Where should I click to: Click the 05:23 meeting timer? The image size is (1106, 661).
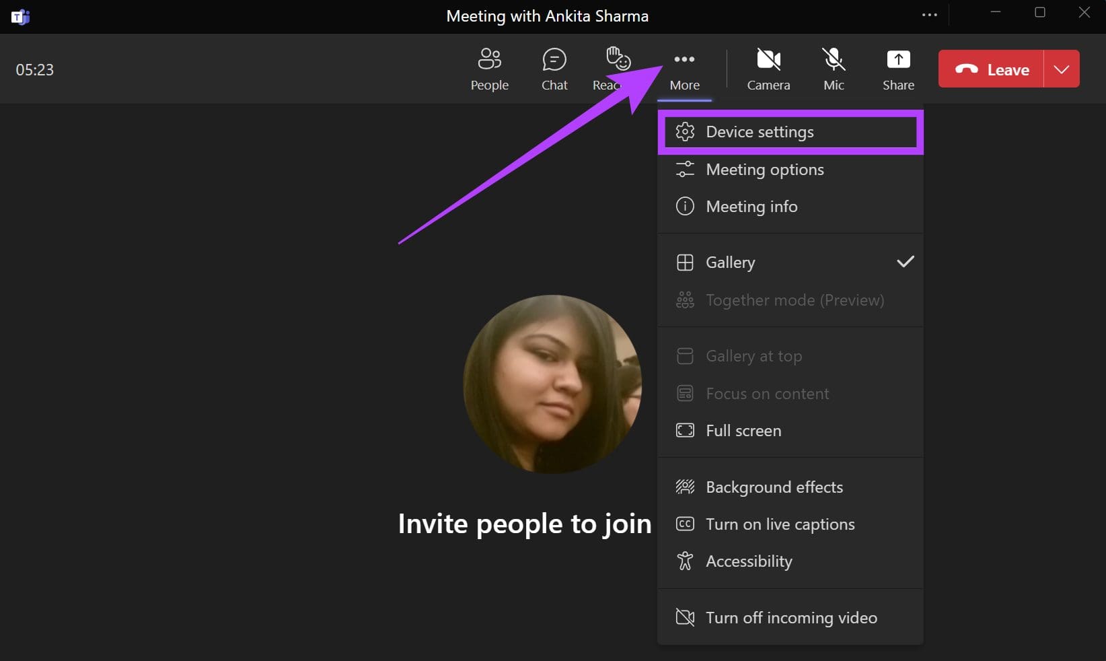[35, 70]
